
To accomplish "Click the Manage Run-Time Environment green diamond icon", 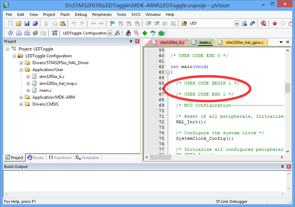I will click(145, 33).
